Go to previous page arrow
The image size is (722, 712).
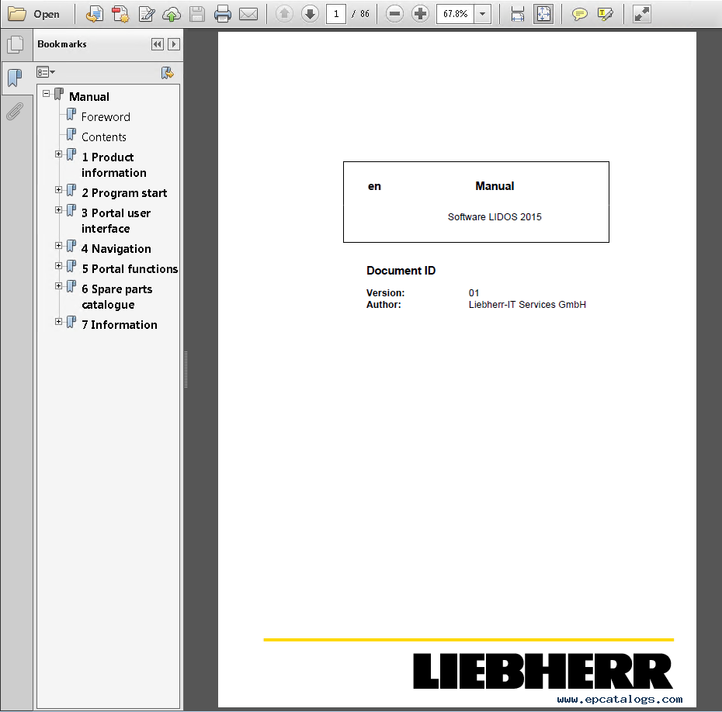click(x=285, y=14)
